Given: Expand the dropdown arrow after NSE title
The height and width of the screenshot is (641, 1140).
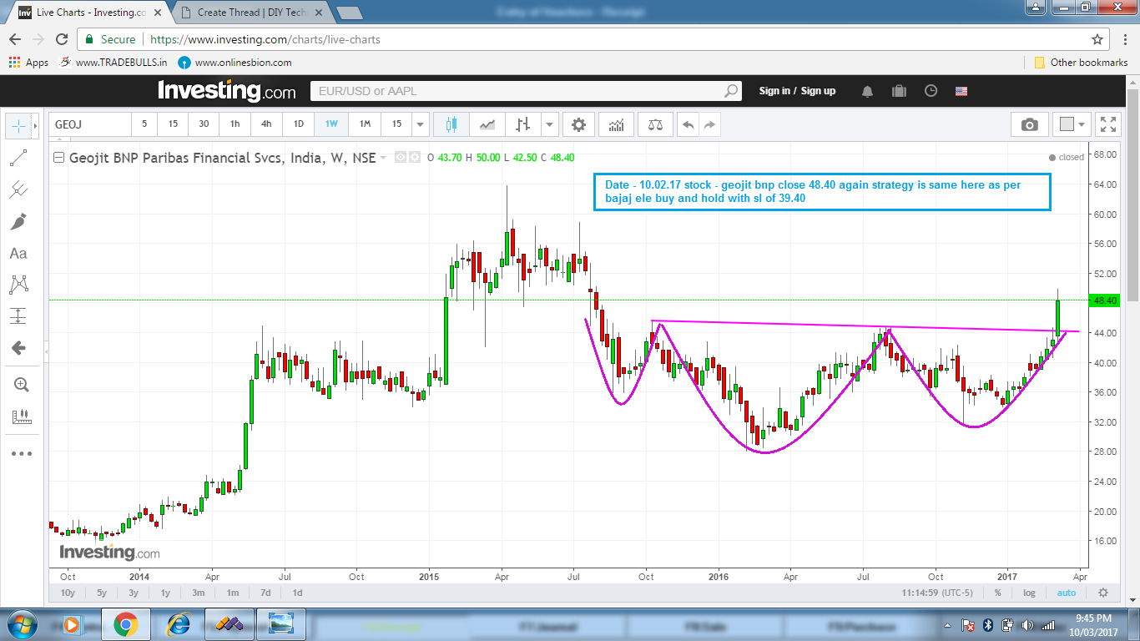Looking at the screenshot, I should [383, 158].
